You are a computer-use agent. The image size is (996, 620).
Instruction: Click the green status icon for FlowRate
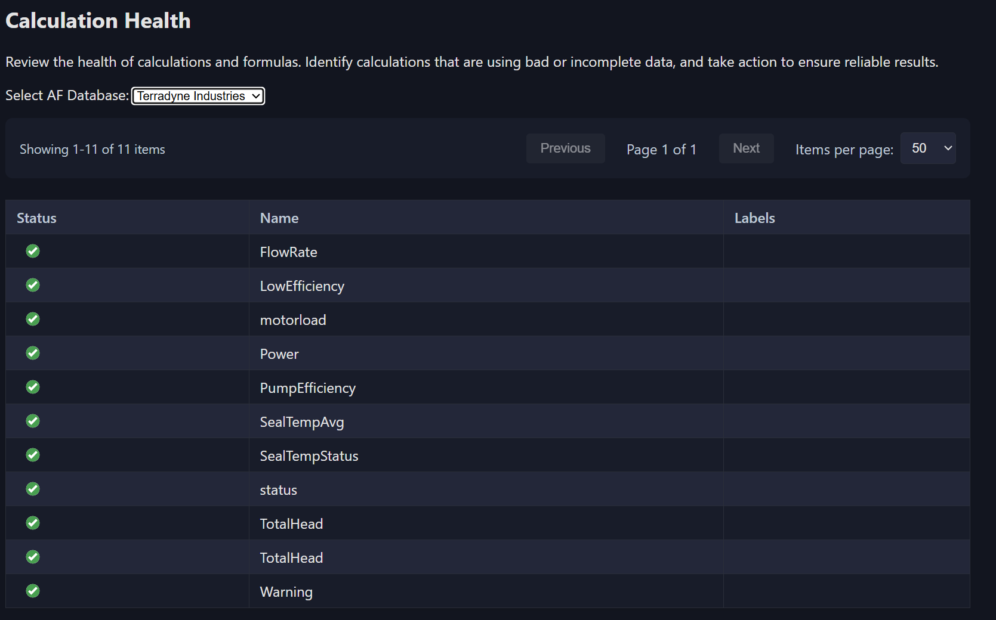(33, 251)
